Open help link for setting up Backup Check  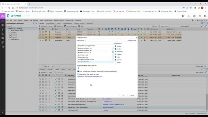pos(90,76)
